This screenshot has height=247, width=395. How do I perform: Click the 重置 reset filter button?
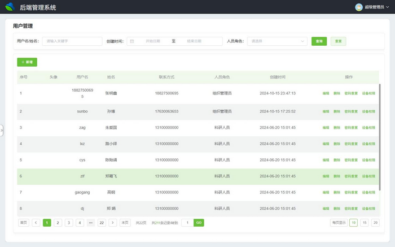click(x=339, y=41)
